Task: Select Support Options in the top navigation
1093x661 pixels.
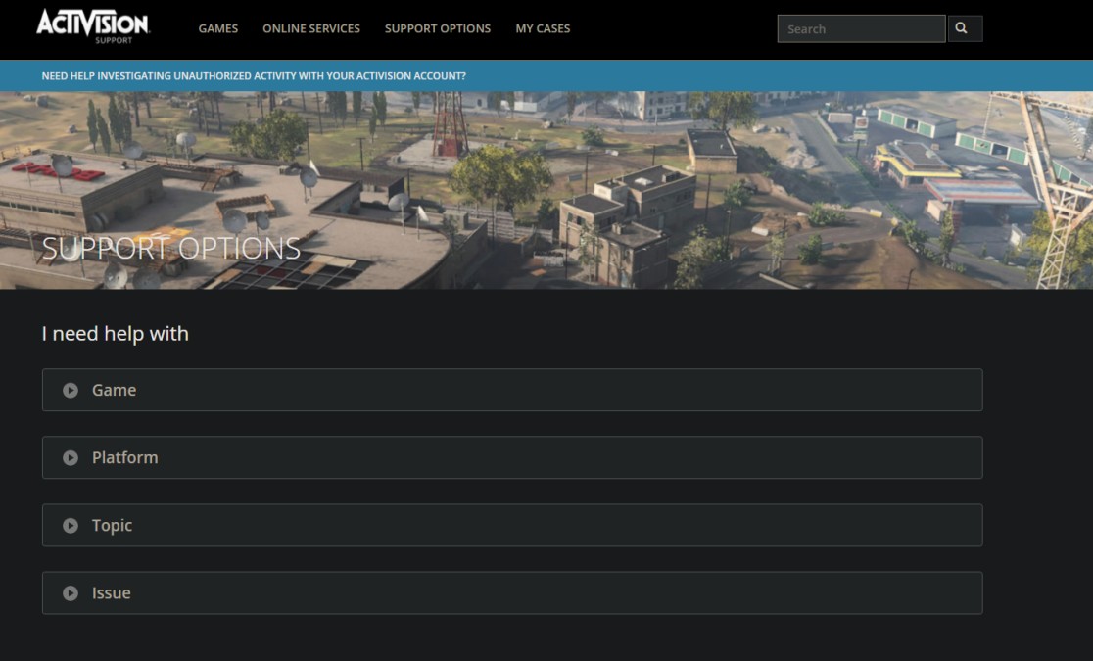Action: click(437, 28)
